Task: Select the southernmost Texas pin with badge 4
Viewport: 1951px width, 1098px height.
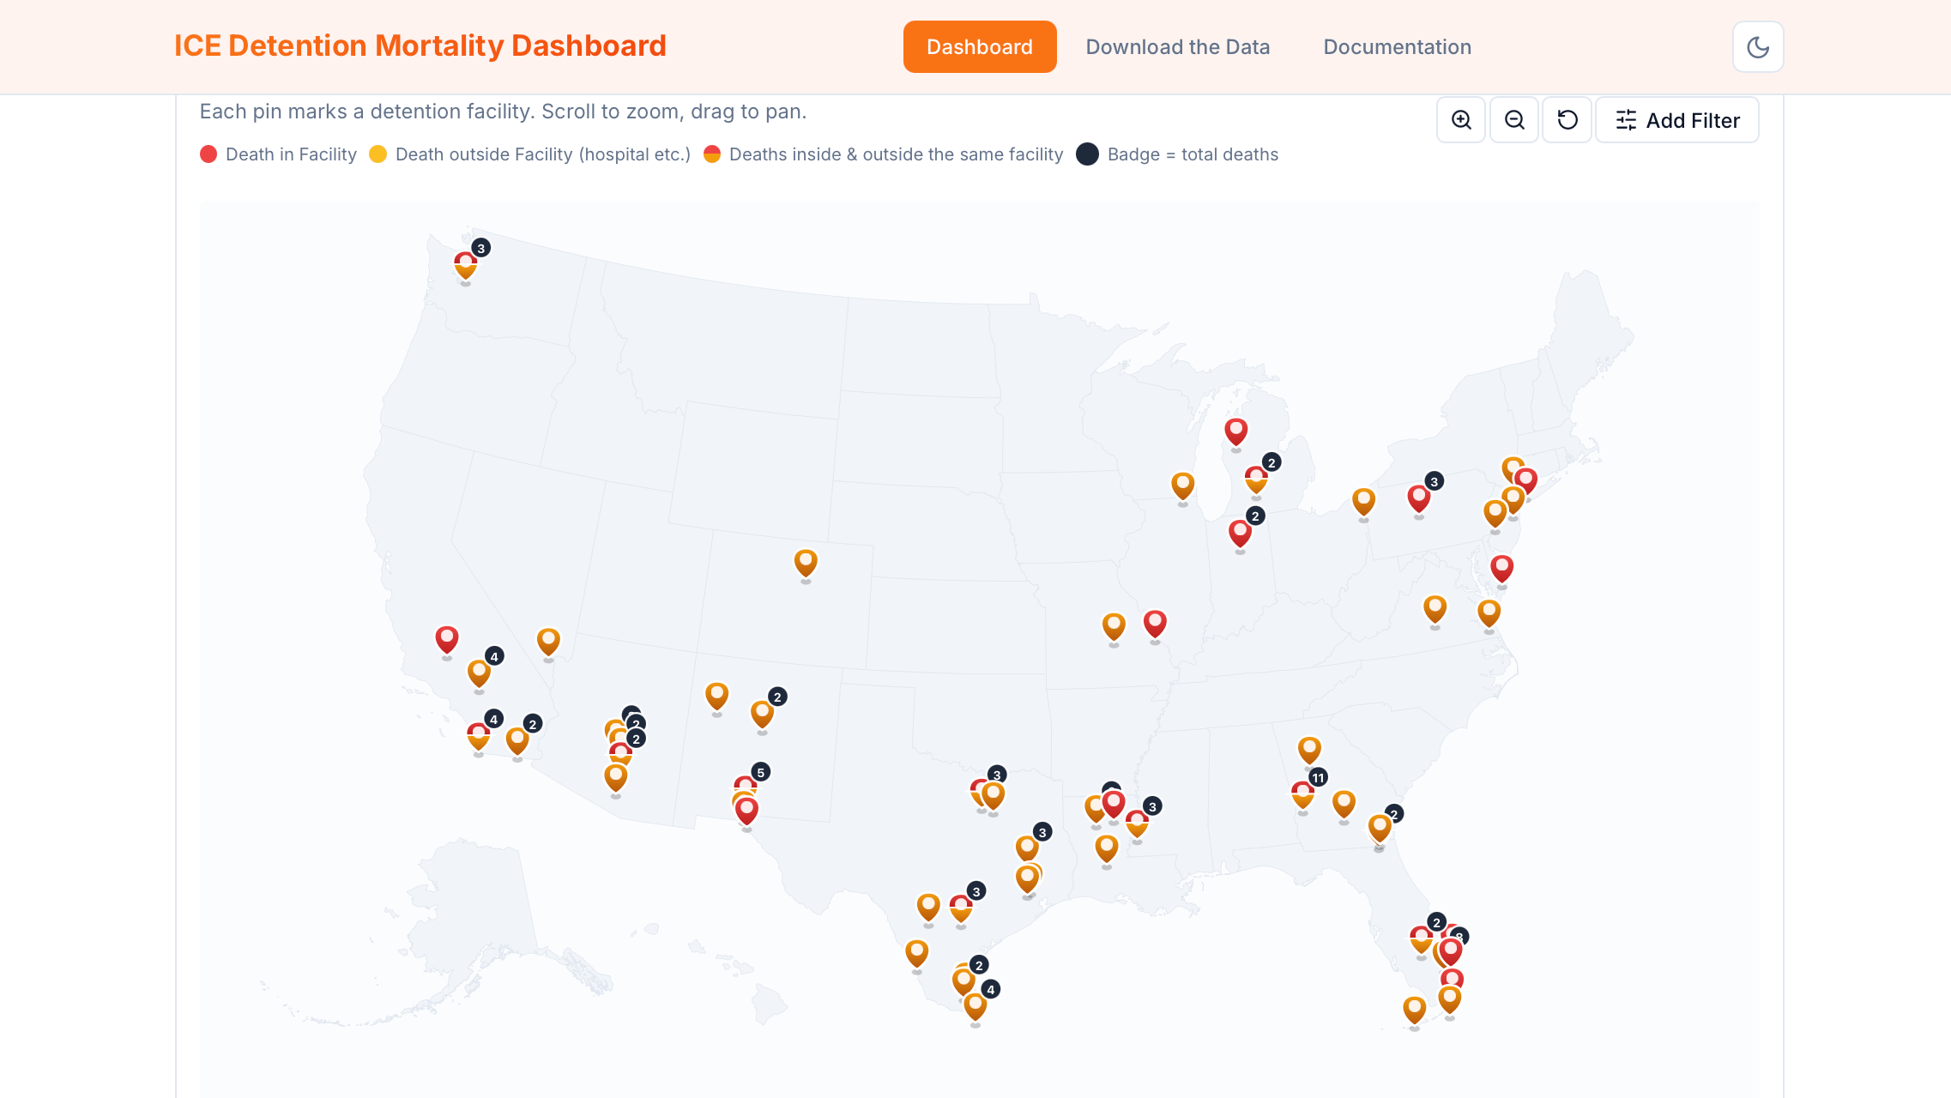Action: pyautogui.click(x=975, y=1006)
